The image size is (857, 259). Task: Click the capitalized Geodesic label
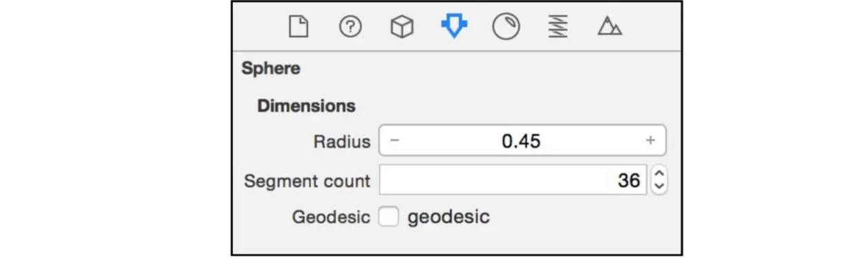tap(331, 217)
